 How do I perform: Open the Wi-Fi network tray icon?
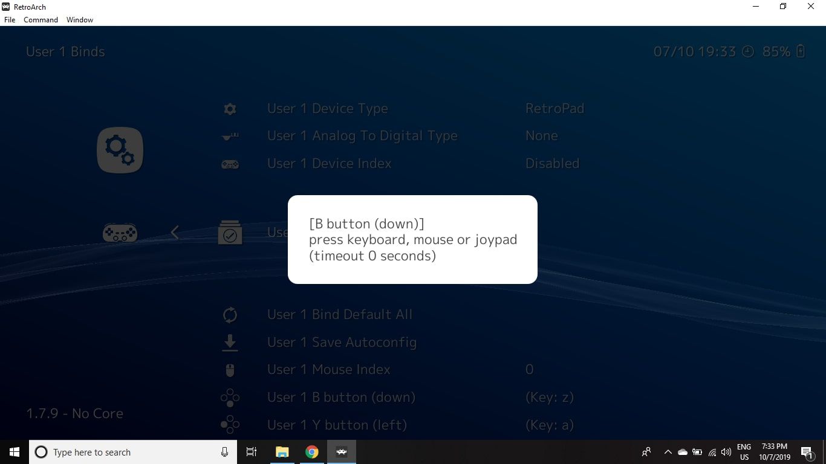click(x=712, y=452)
